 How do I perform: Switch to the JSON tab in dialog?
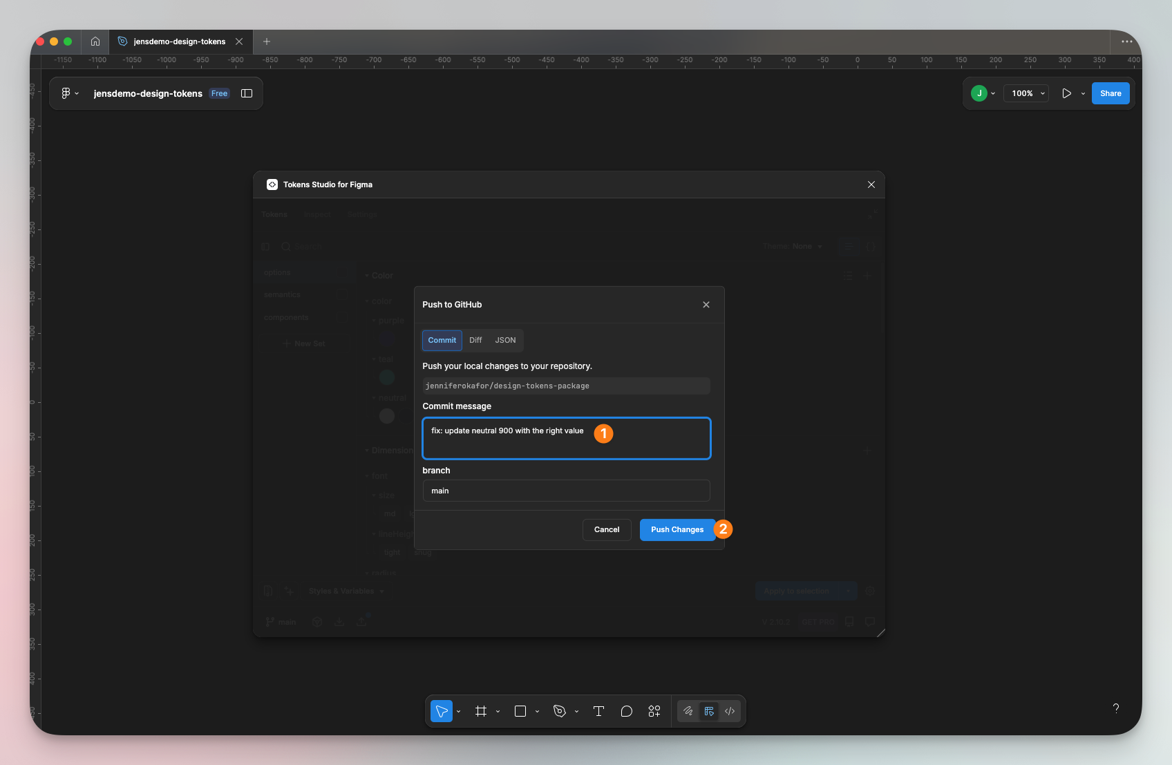click(x=505, y=340)
